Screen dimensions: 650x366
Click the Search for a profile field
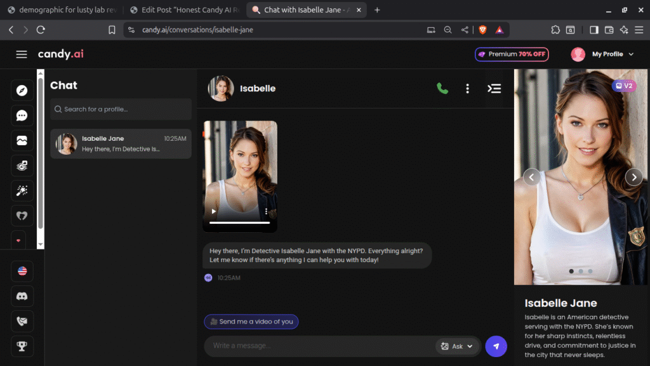click(121, 109)
